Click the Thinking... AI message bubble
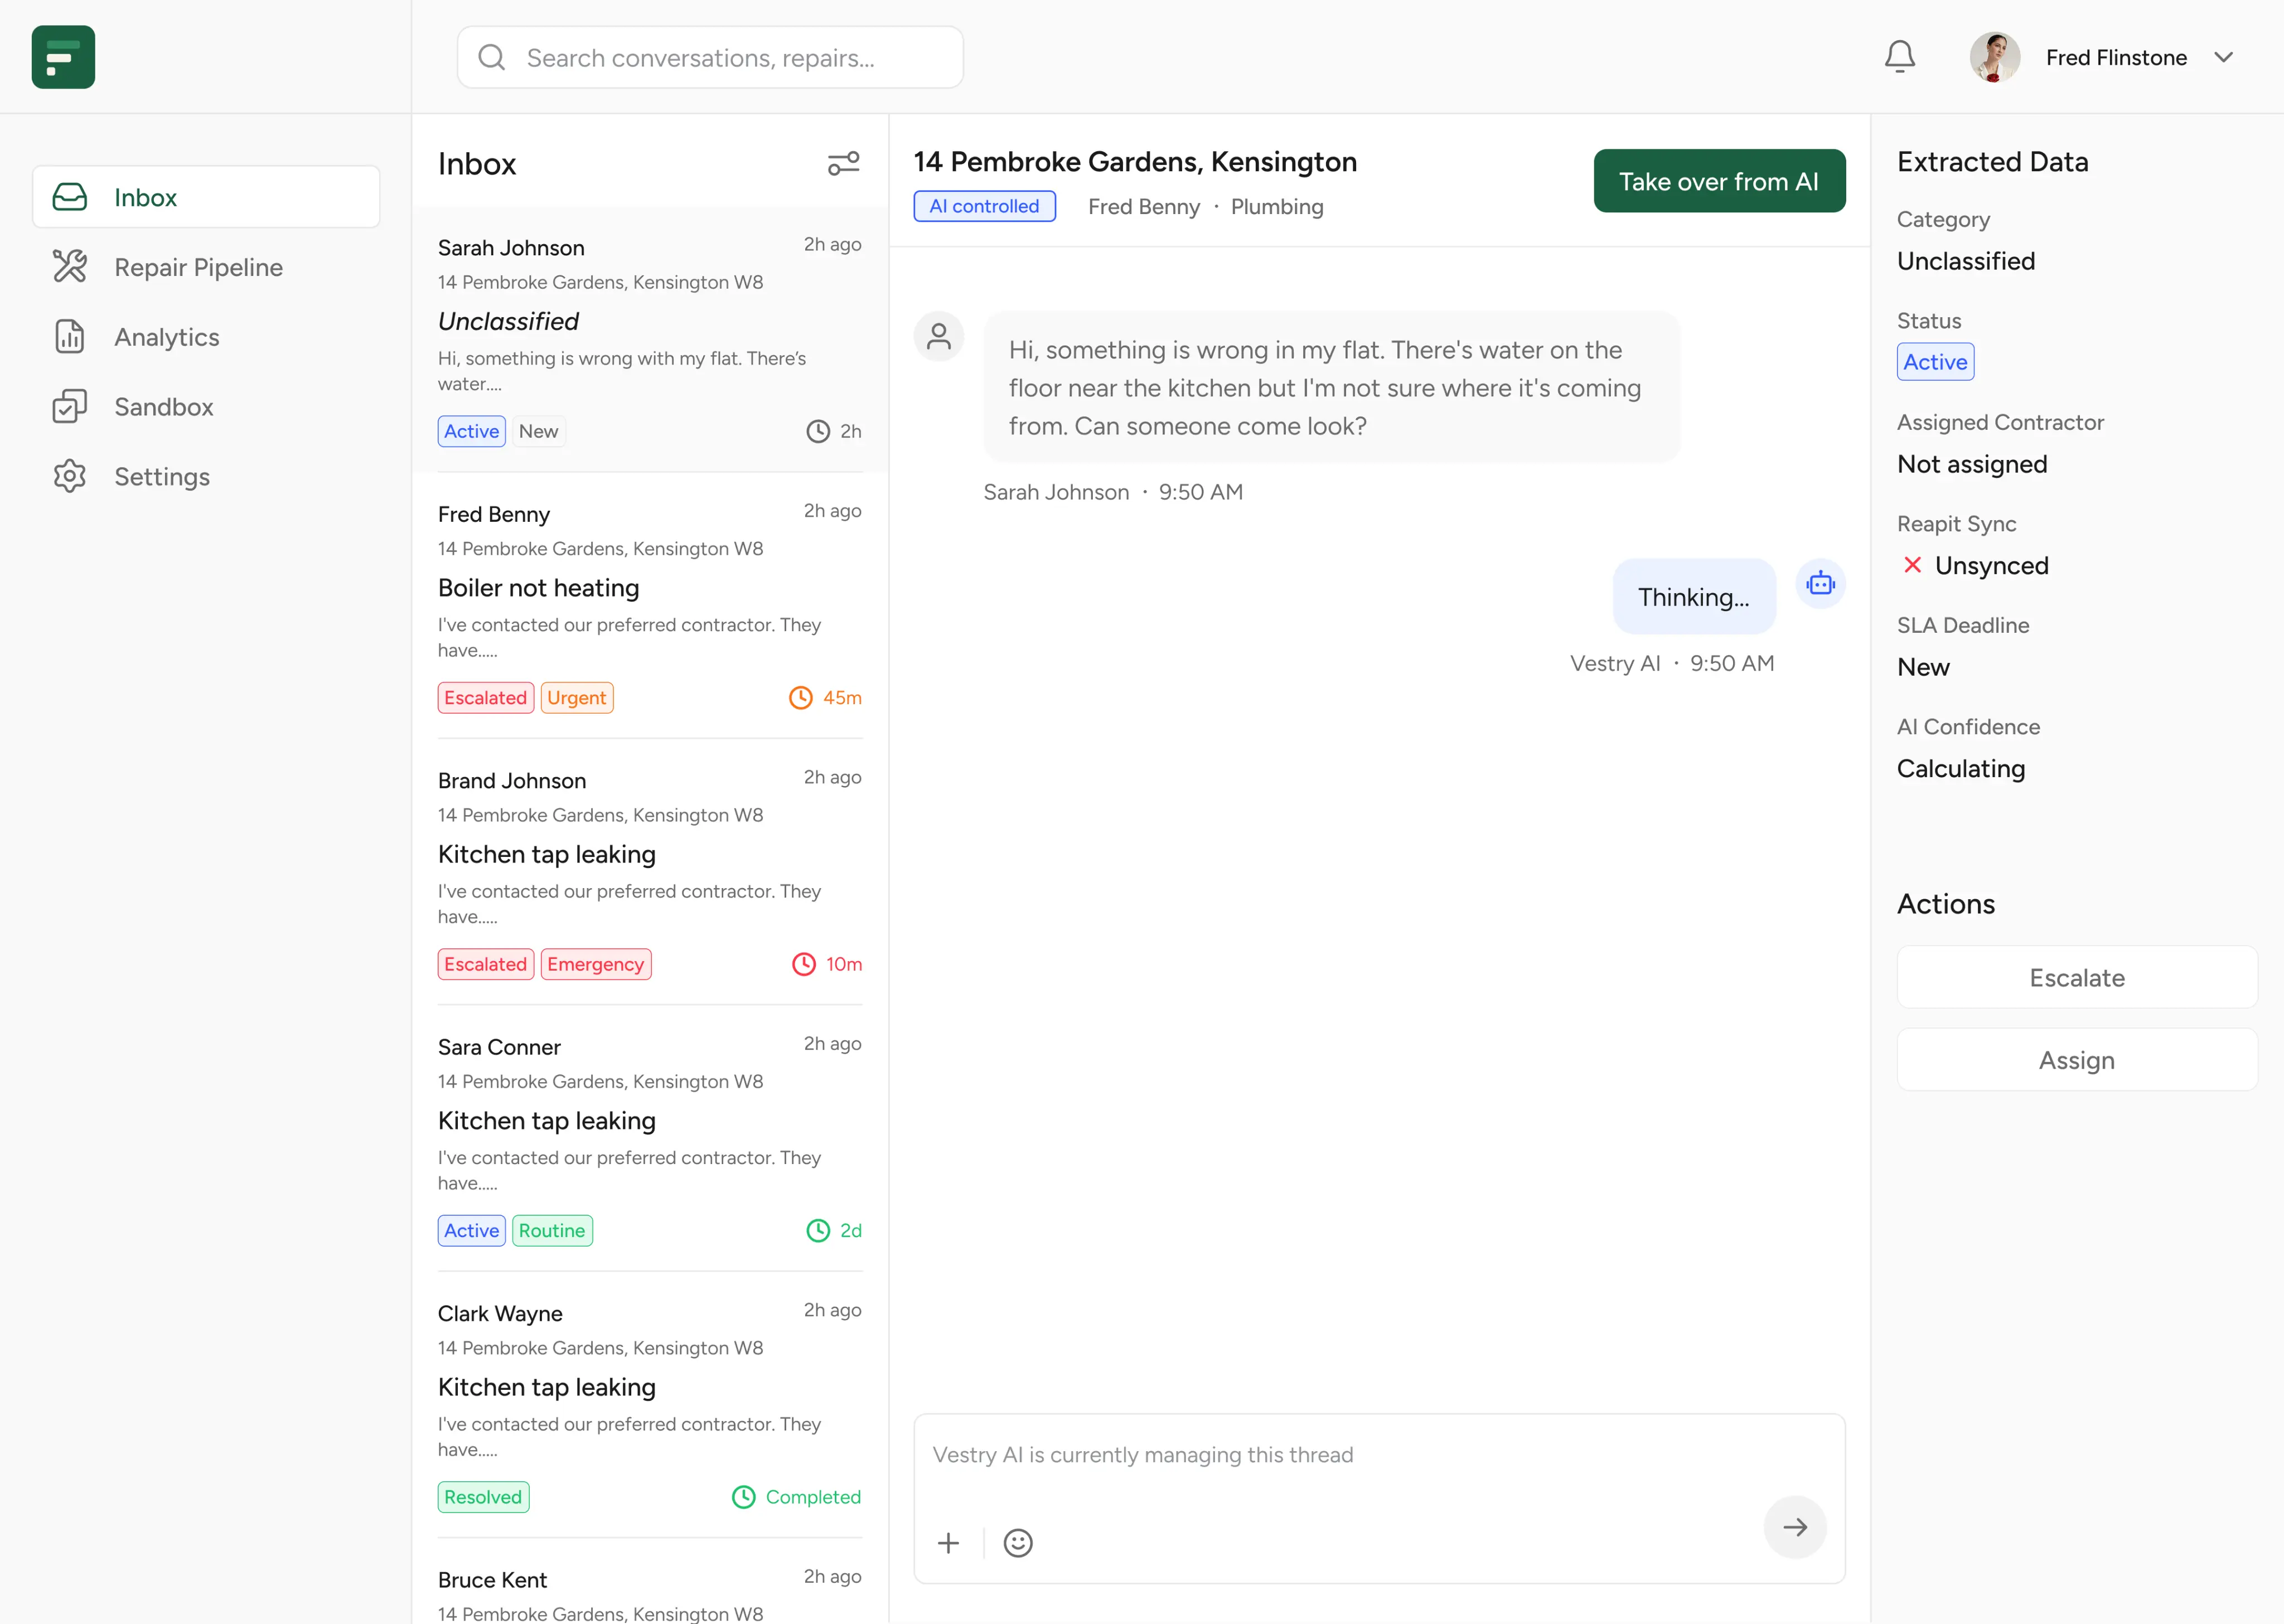 click(1693, 597)
